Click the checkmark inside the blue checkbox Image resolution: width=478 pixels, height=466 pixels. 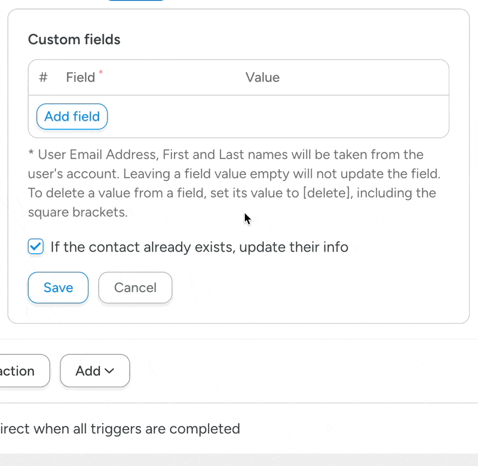point(36,246)
